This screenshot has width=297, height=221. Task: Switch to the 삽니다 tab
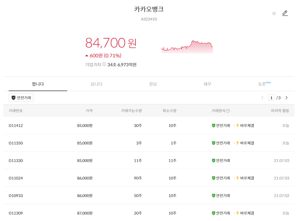point(96,84)
